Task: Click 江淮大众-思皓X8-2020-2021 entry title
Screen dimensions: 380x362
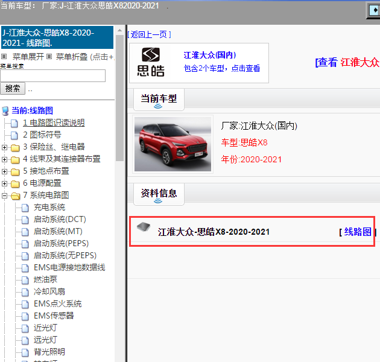Action: [x=214, y=232]
